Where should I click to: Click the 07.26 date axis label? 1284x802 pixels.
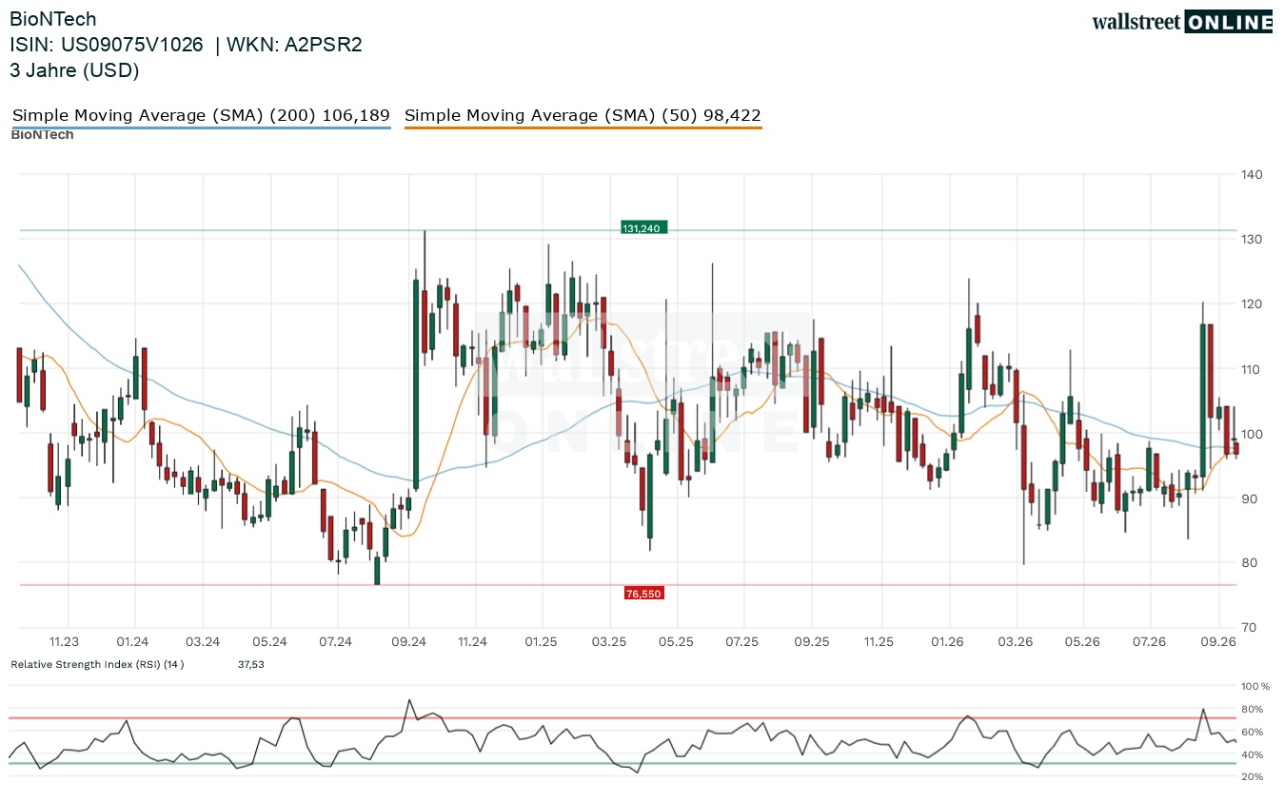click(1150, 642)
